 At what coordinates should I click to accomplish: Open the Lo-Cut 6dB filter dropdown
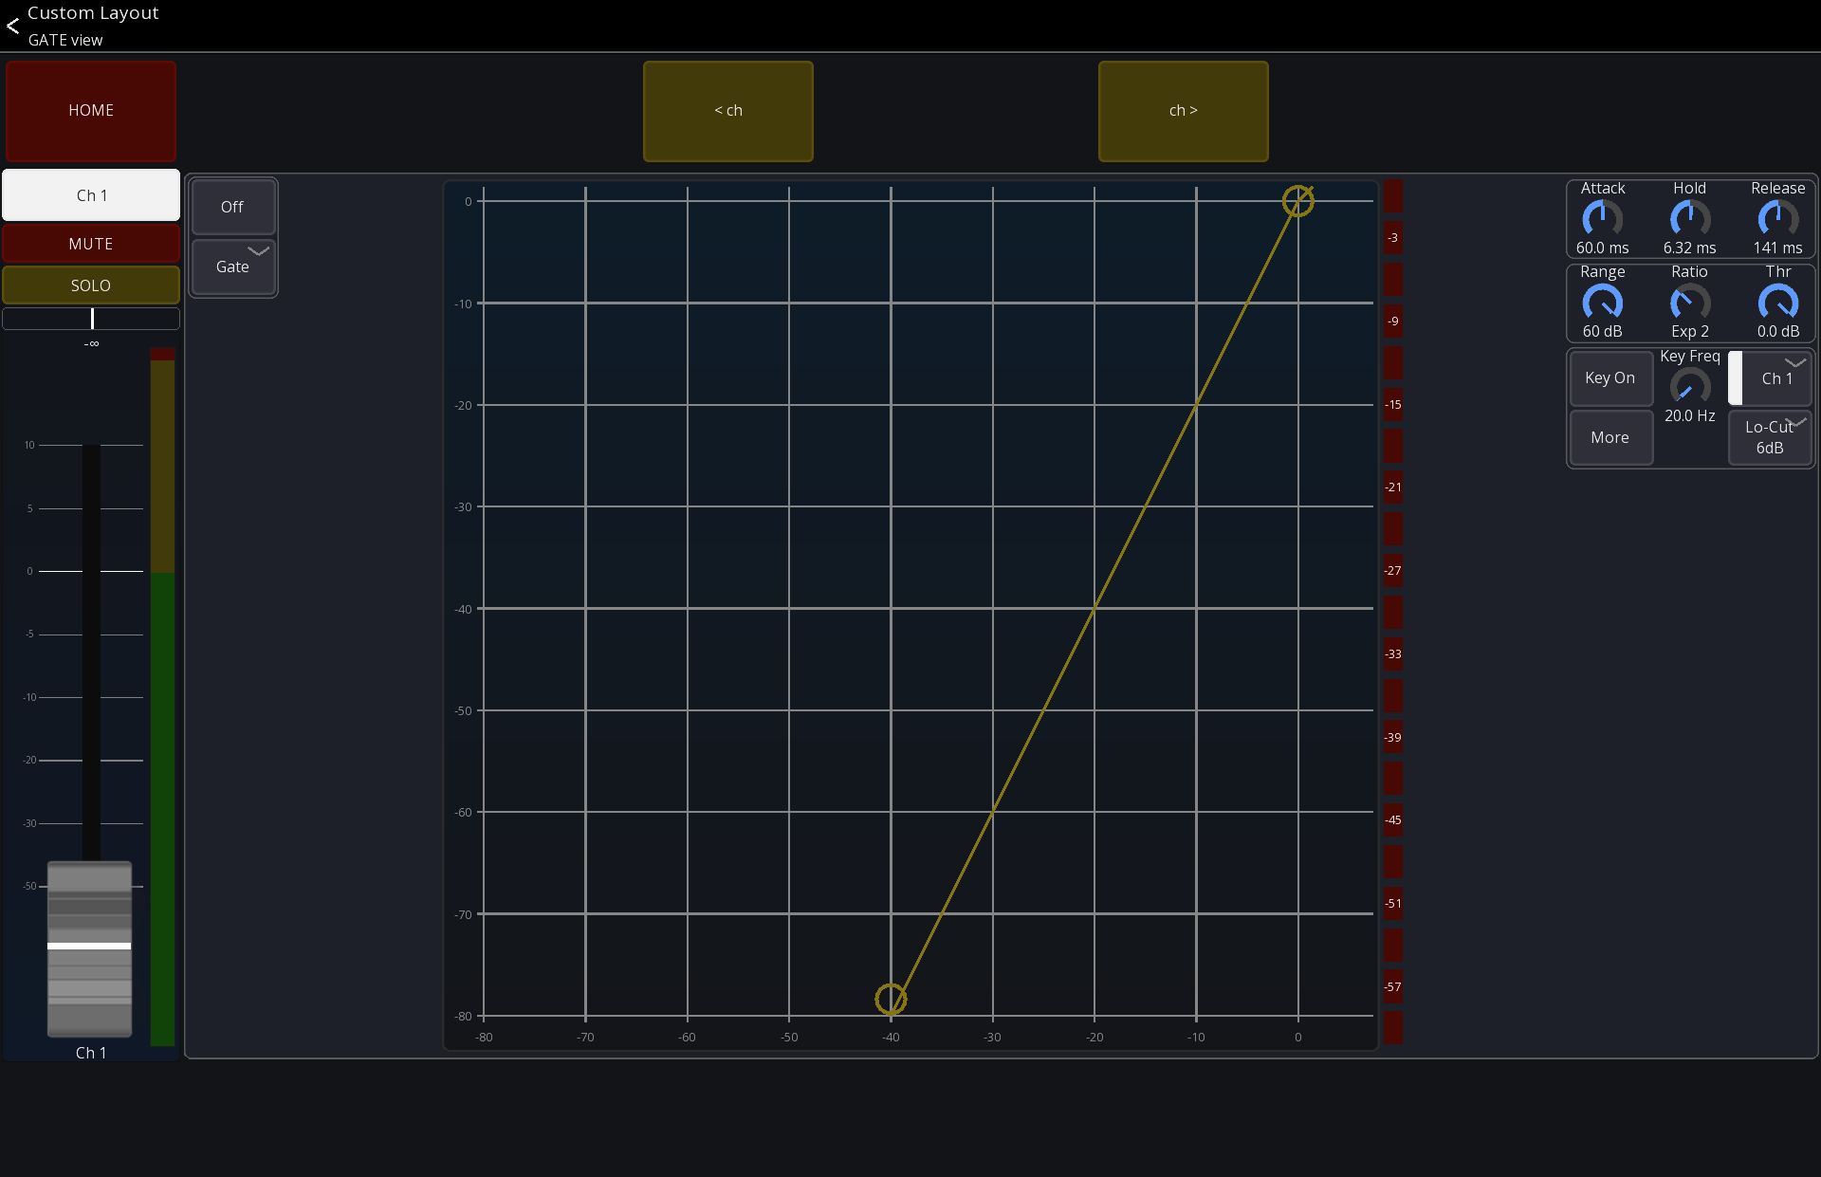click(1770, 437)
